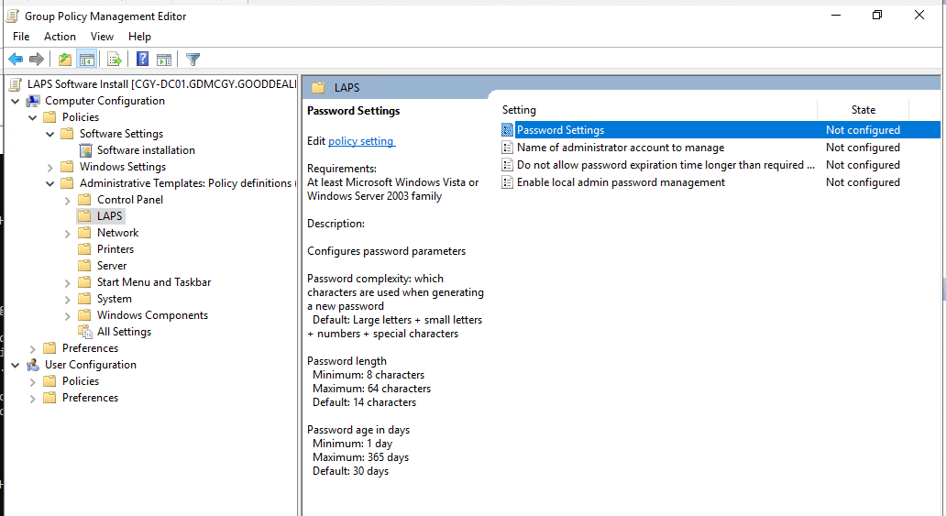The width and height of the screenshot is (946, 516).
Task: Expand the Control Panel node
Action: (68, 201)
